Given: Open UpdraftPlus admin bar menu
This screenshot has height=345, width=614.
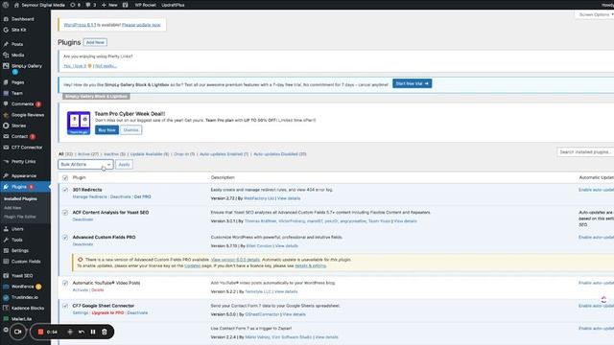Looking at the screenshot, I should pyautogui.click(x=173, y=5).
